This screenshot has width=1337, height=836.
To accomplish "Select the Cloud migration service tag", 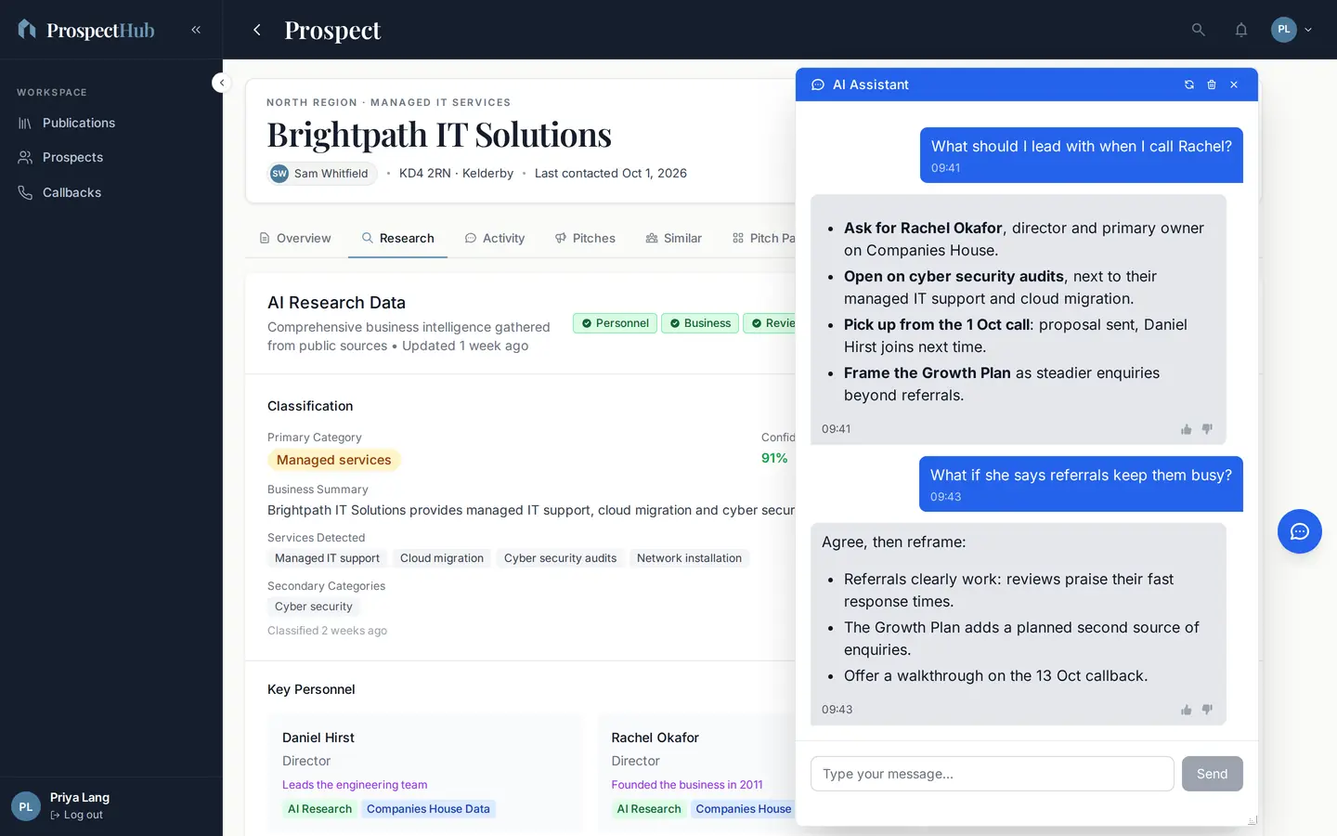I will [442, 558].
